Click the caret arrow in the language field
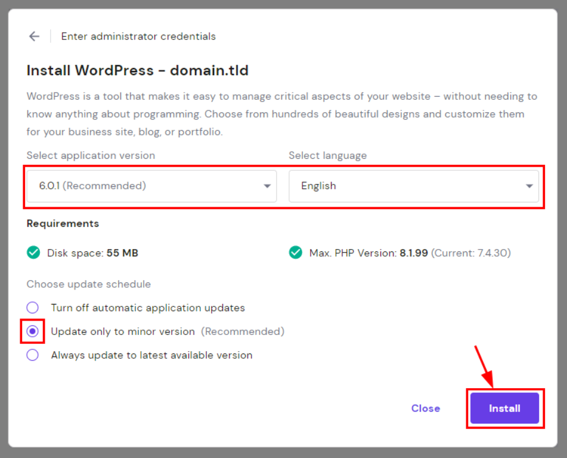 (x=529, y=186)
